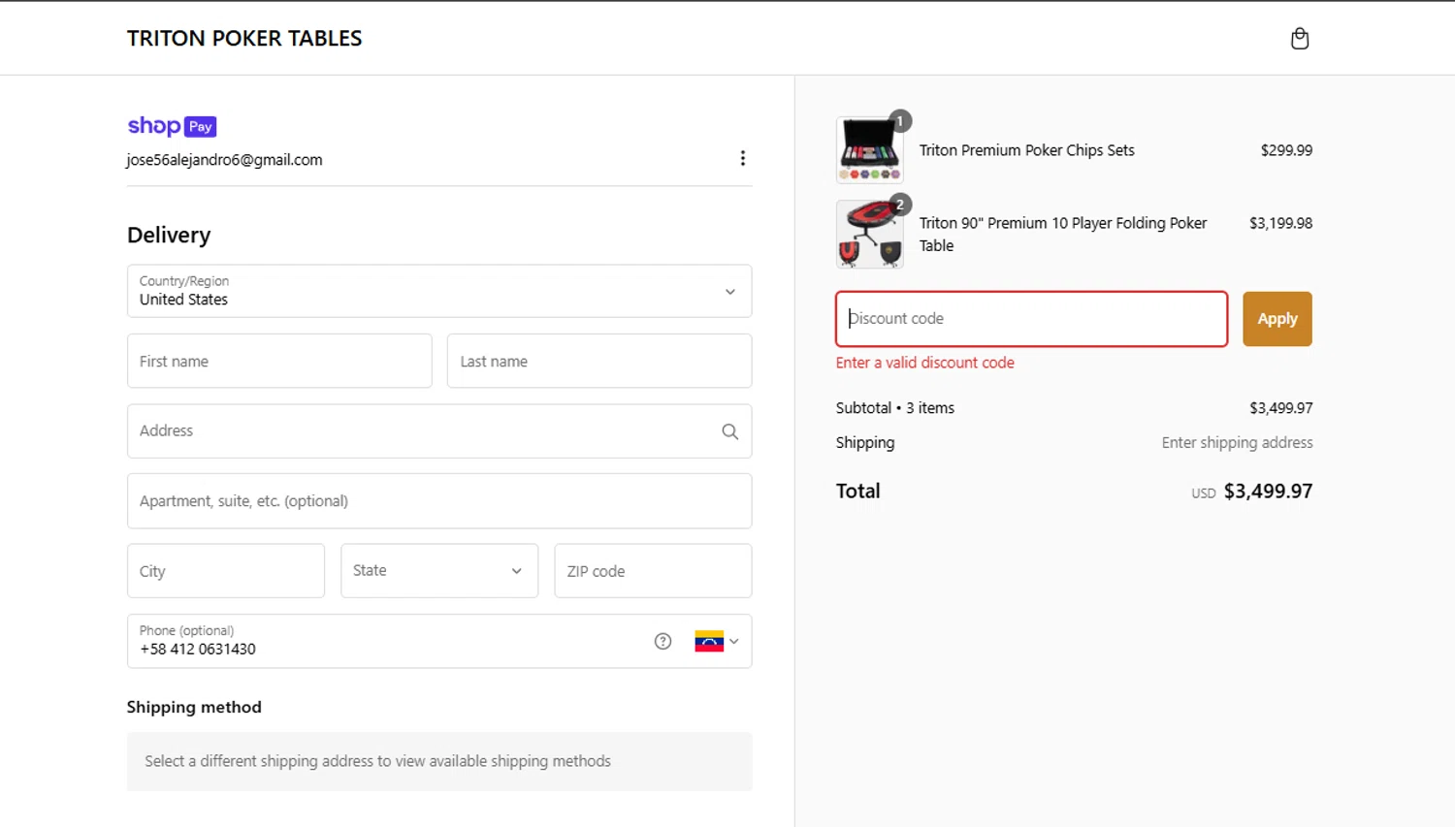
Task: Open the phone country code dropdown arrow
Action: pos(734,641)
